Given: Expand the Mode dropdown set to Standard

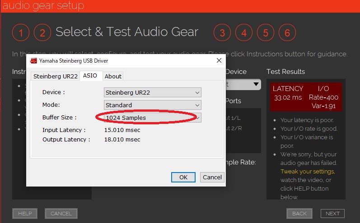Looking at the screenshot, I should pyautogui.click(x=152, y=105).
